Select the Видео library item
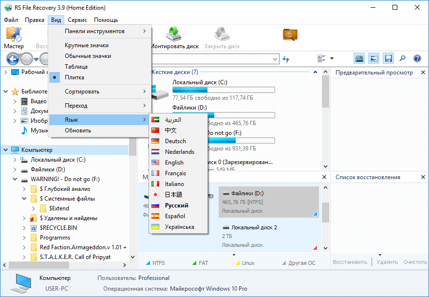 coord(38,101)
